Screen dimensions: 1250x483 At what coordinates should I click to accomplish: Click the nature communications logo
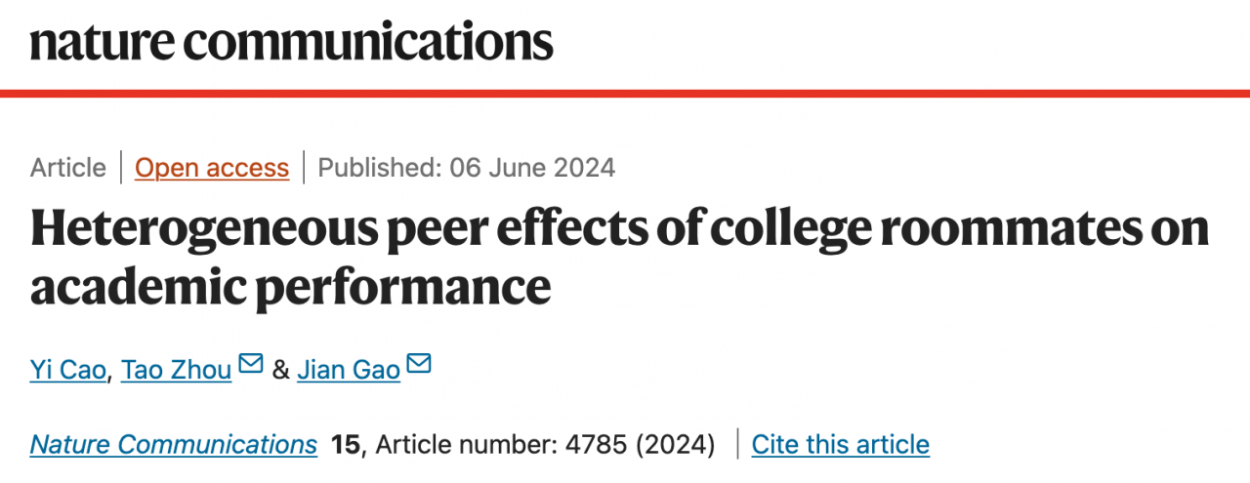tap(291, 41)
